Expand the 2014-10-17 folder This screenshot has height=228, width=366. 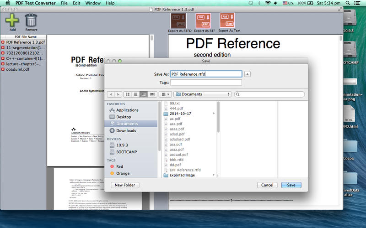coord(214,113)
